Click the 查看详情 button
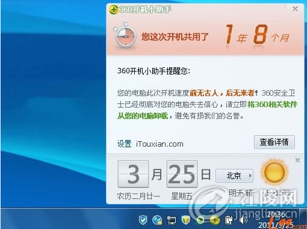The image size is (307, 229). pyautogui.click(x=274, y=142)
